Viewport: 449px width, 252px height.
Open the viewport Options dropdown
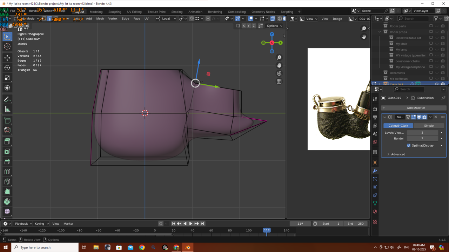274,26
